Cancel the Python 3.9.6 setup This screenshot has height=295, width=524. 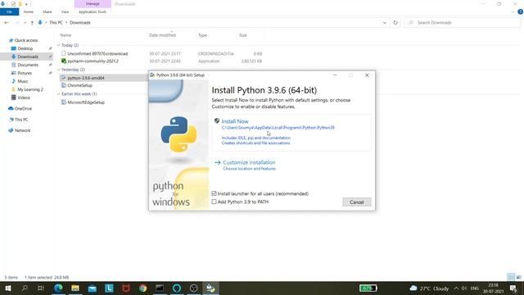[x=357, y=202]
